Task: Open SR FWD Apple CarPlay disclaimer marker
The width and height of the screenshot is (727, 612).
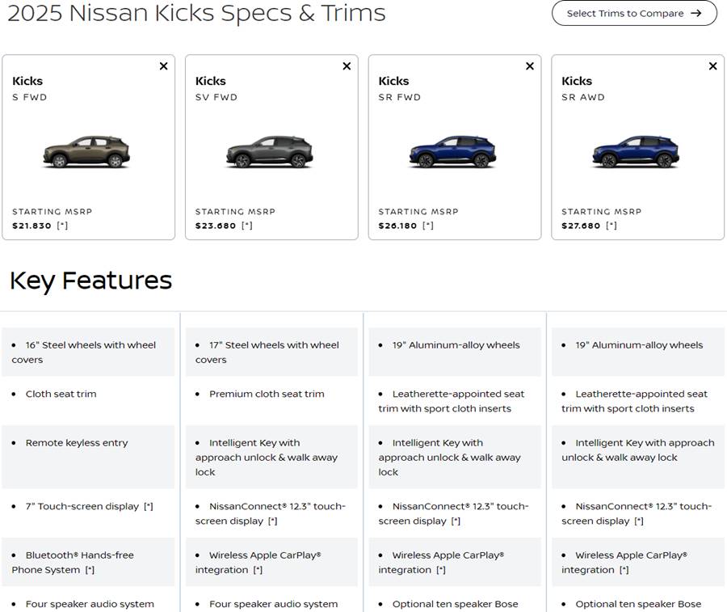Action: click(x=441, y=570)
